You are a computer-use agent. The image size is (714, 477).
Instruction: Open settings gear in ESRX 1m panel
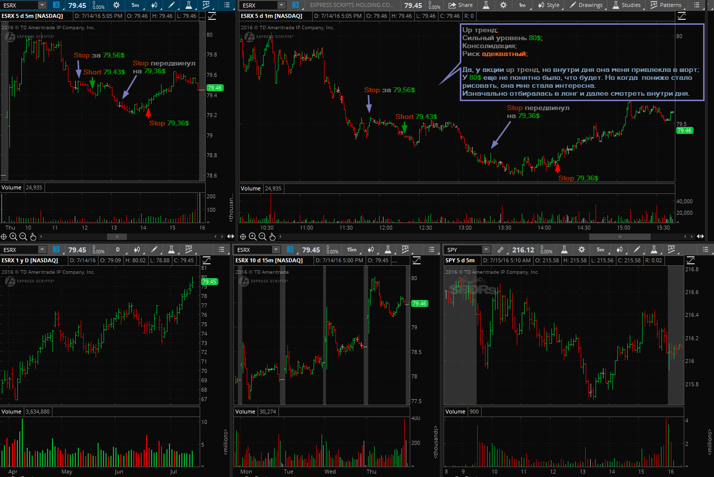pos(503,5)
